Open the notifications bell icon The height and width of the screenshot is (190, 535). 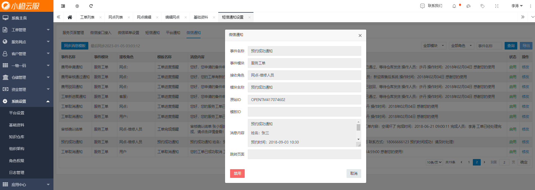click(x=454, y=6)
